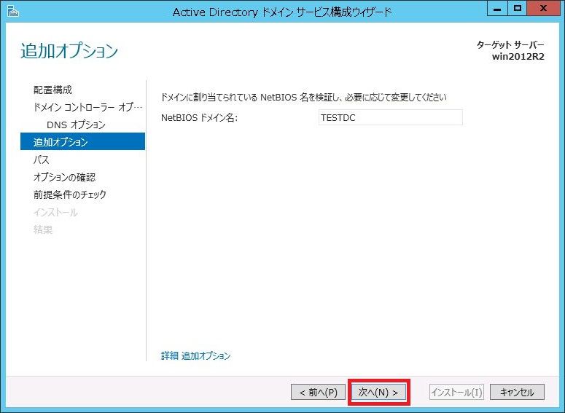Image resolution: width=565 pixels, height=413 pixels.
Task: Go to the 配置構成 step
Action: tap(52, 90)
